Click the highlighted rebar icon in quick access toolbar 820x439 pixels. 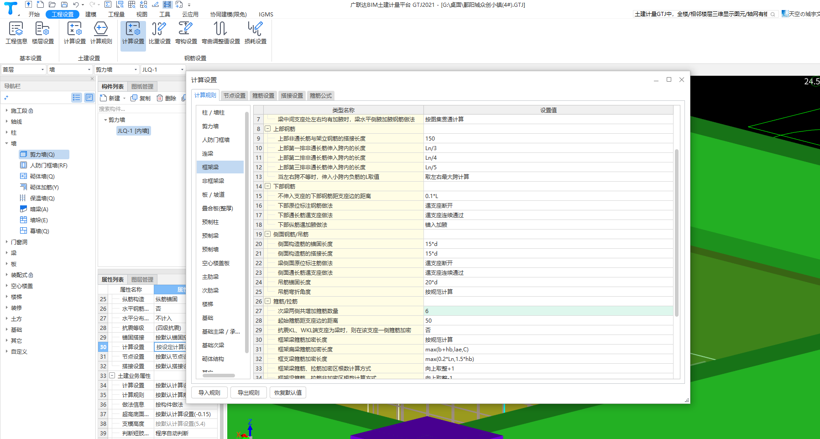167,5
